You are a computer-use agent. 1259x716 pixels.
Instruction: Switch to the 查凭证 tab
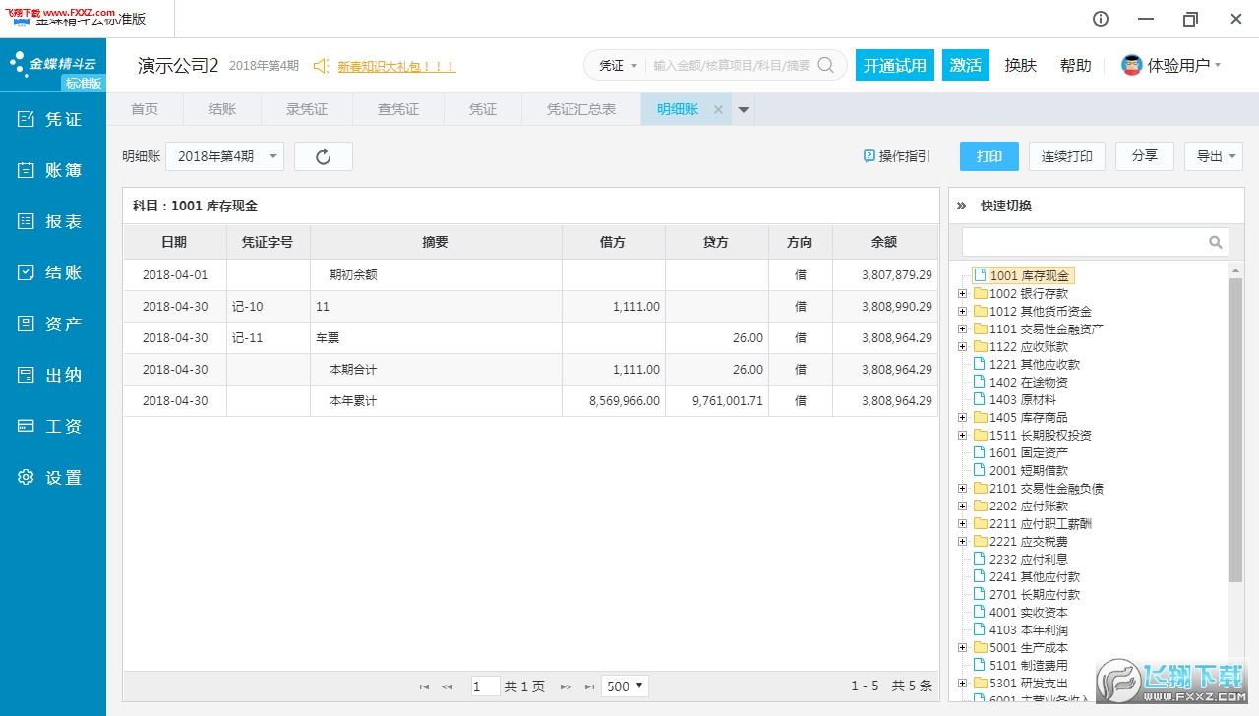(x=398, y=109)
